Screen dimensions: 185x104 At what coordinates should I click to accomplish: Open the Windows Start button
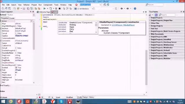(x=3, y=101)
